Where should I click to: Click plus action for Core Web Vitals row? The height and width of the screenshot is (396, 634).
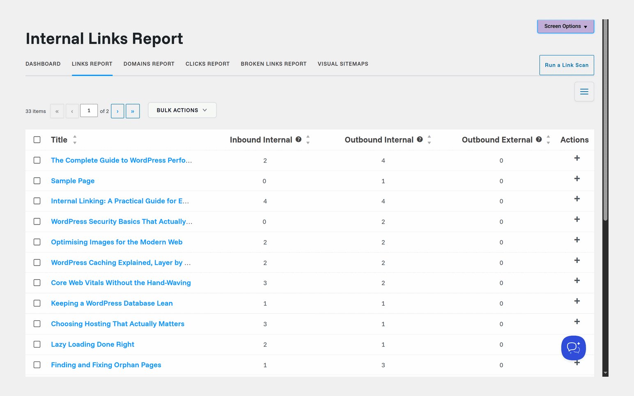tap(577, 281)
